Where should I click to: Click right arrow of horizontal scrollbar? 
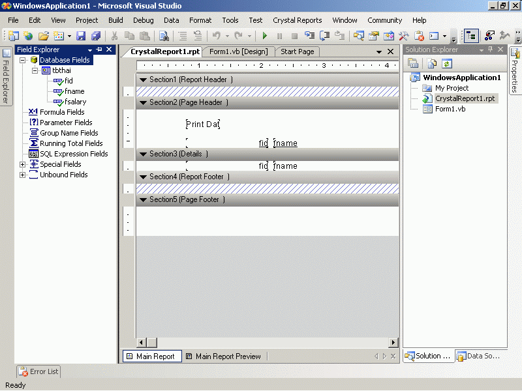[393, 343]
